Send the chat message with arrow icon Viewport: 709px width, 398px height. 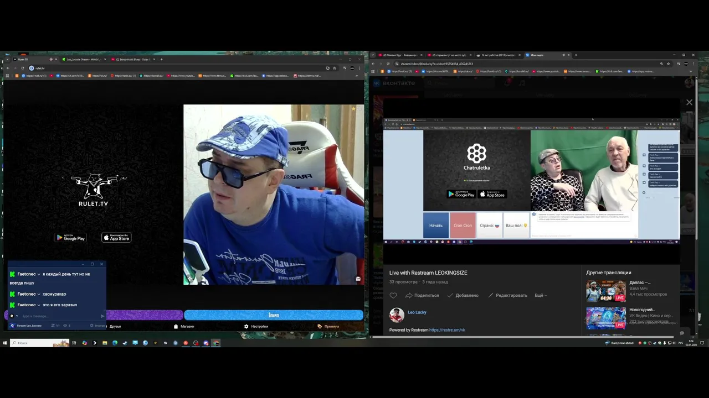pyautogui.click(x=102, y=316)
